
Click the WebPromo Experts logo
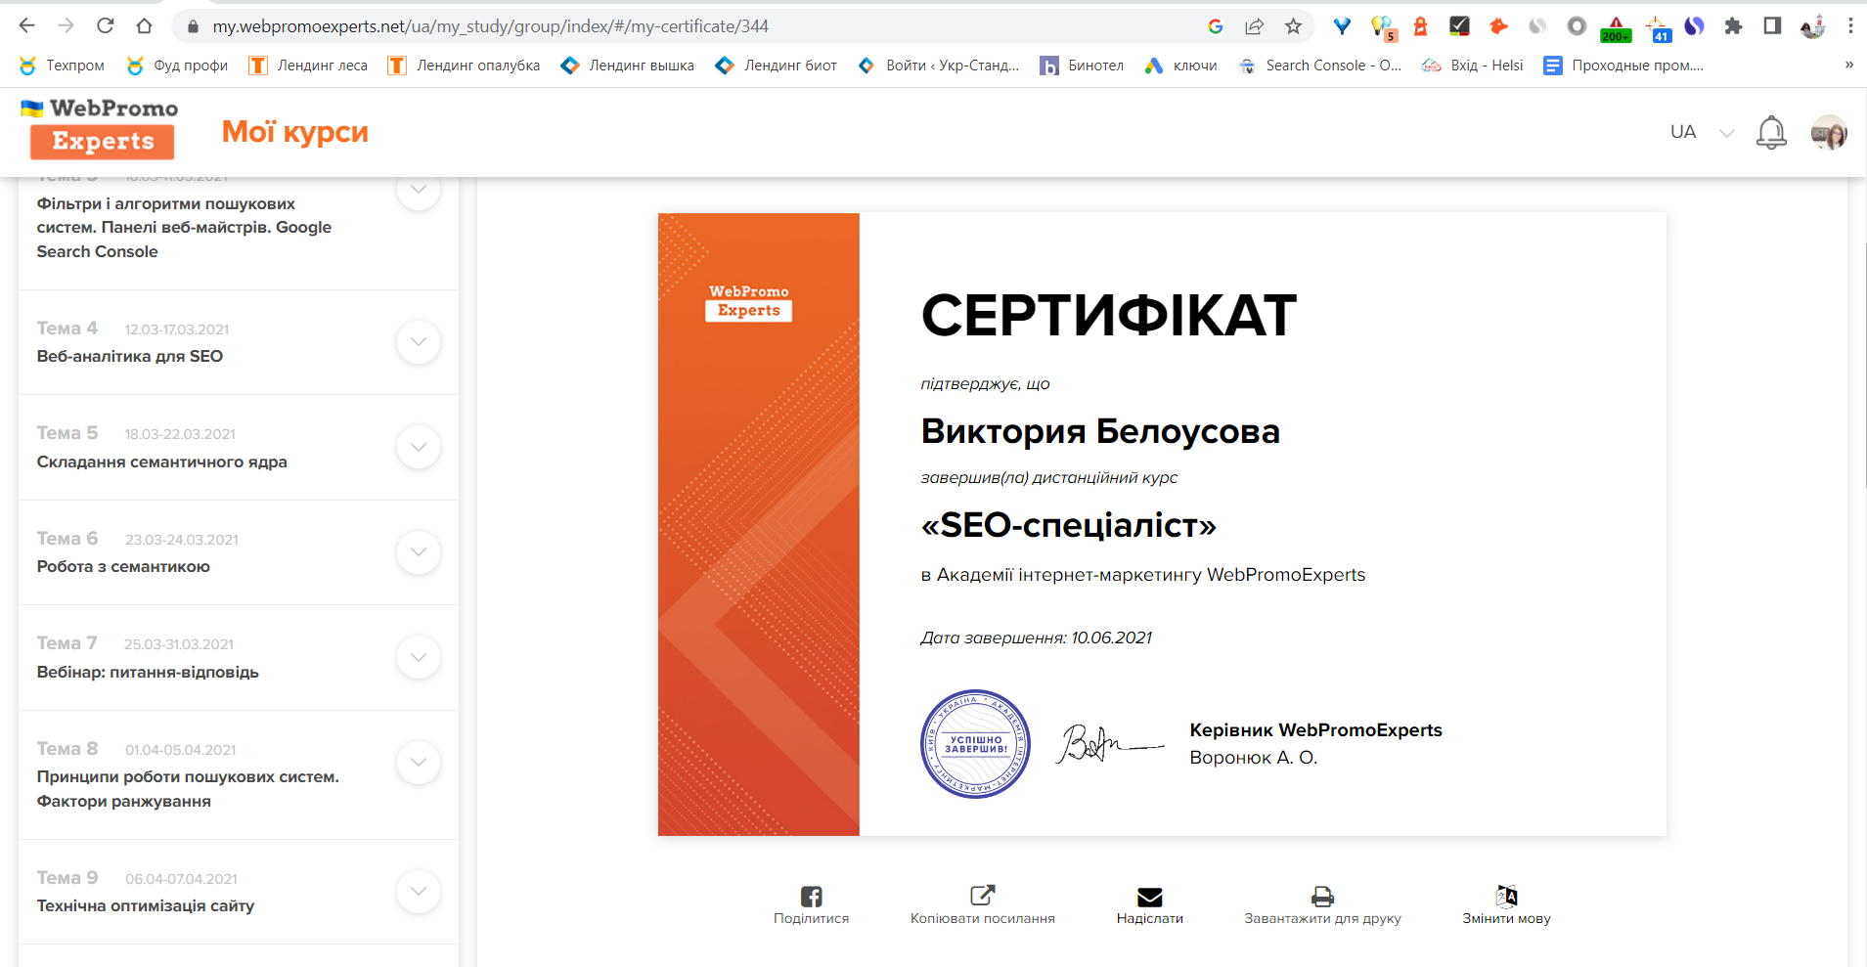[101, 128]
